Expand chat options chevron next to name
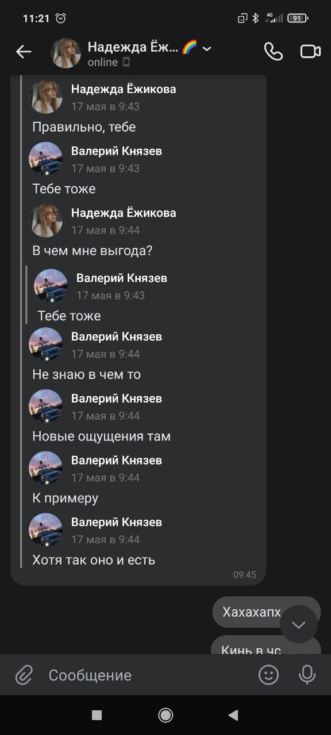 (207, 49)
